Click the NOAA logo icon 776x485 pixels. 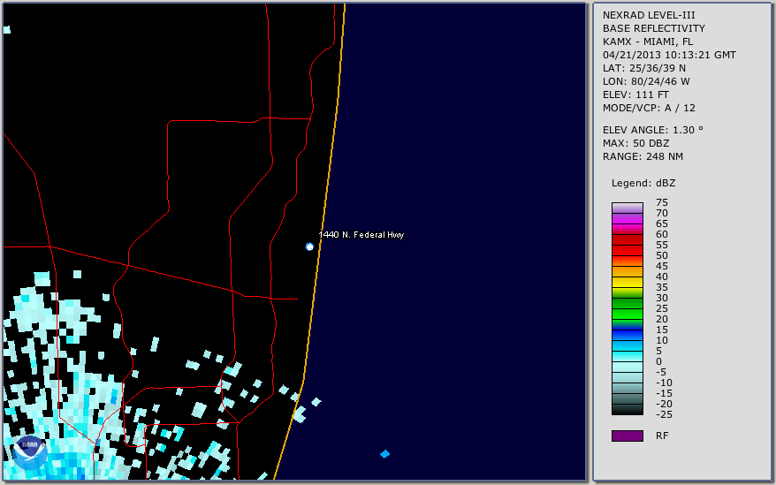click(30, 453)
